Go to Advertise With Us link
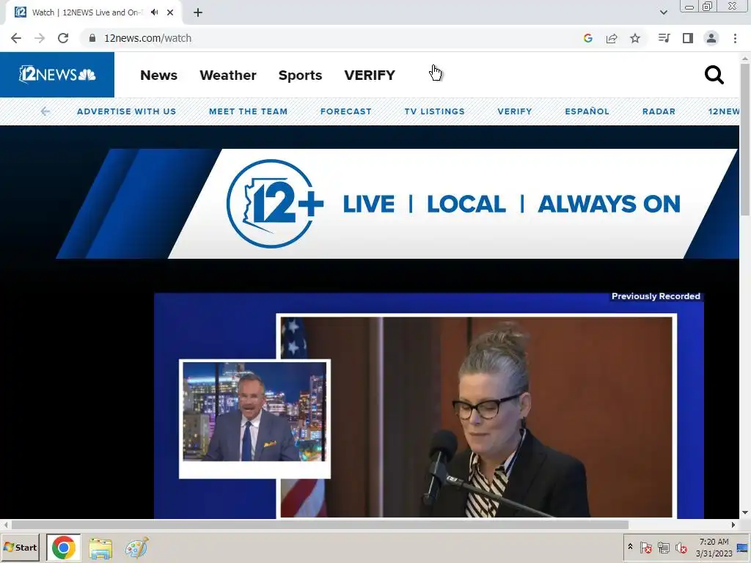The width and height of the screenshot is (751, 563). pos(126,111)
